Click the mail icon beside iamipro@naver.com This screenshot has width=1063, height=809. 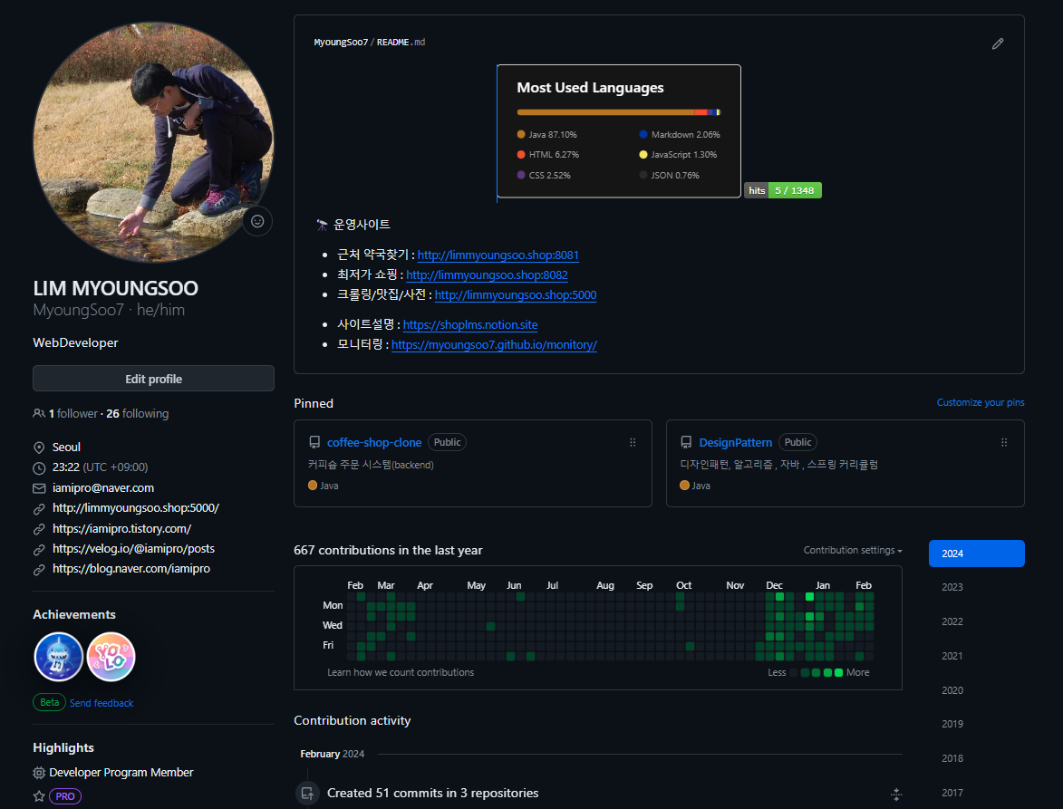coord(39,488)
